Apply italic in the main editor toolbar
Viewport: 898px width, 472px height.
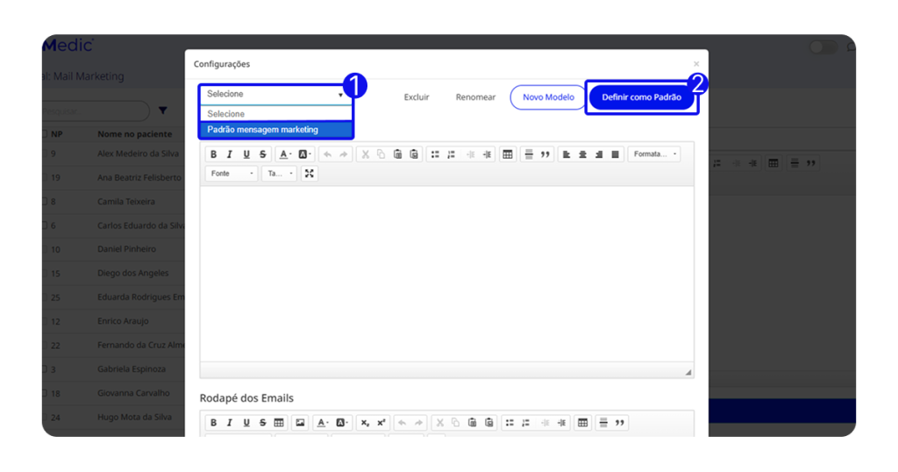point(230,154)
